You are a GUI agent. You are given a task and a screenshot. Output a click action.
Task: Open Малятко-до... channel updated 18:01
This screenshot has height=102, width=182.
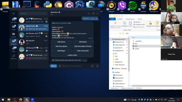pyautogui.click(x=33, y=57)
